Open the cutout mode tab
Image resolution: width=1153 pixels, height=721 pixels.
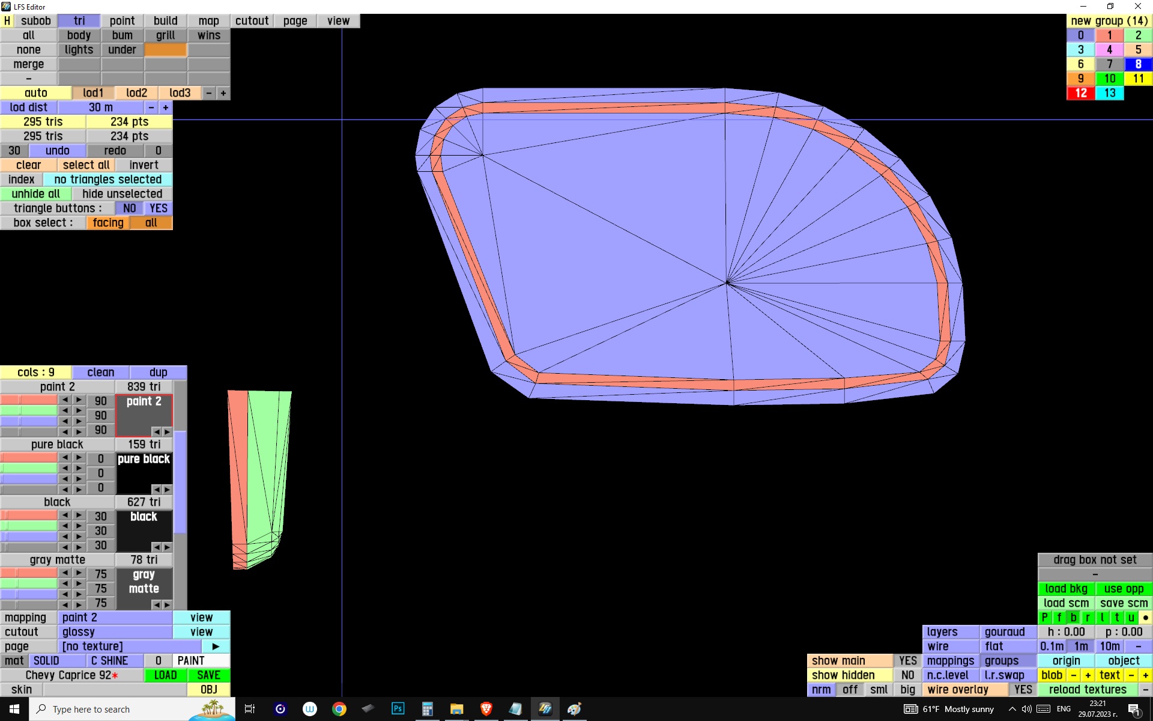point(252,21)
